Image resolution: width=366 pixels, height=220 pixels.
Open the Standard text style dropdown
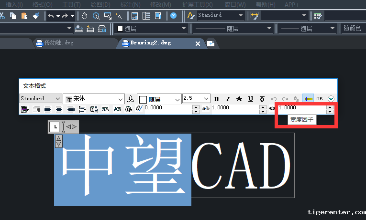tap(58, 98)
